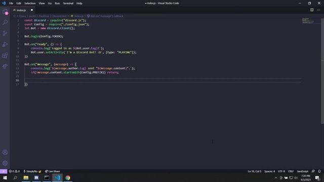324x182 pixels.
Task: Open Discord from the taskbar
Action: (x=36, y=177)
